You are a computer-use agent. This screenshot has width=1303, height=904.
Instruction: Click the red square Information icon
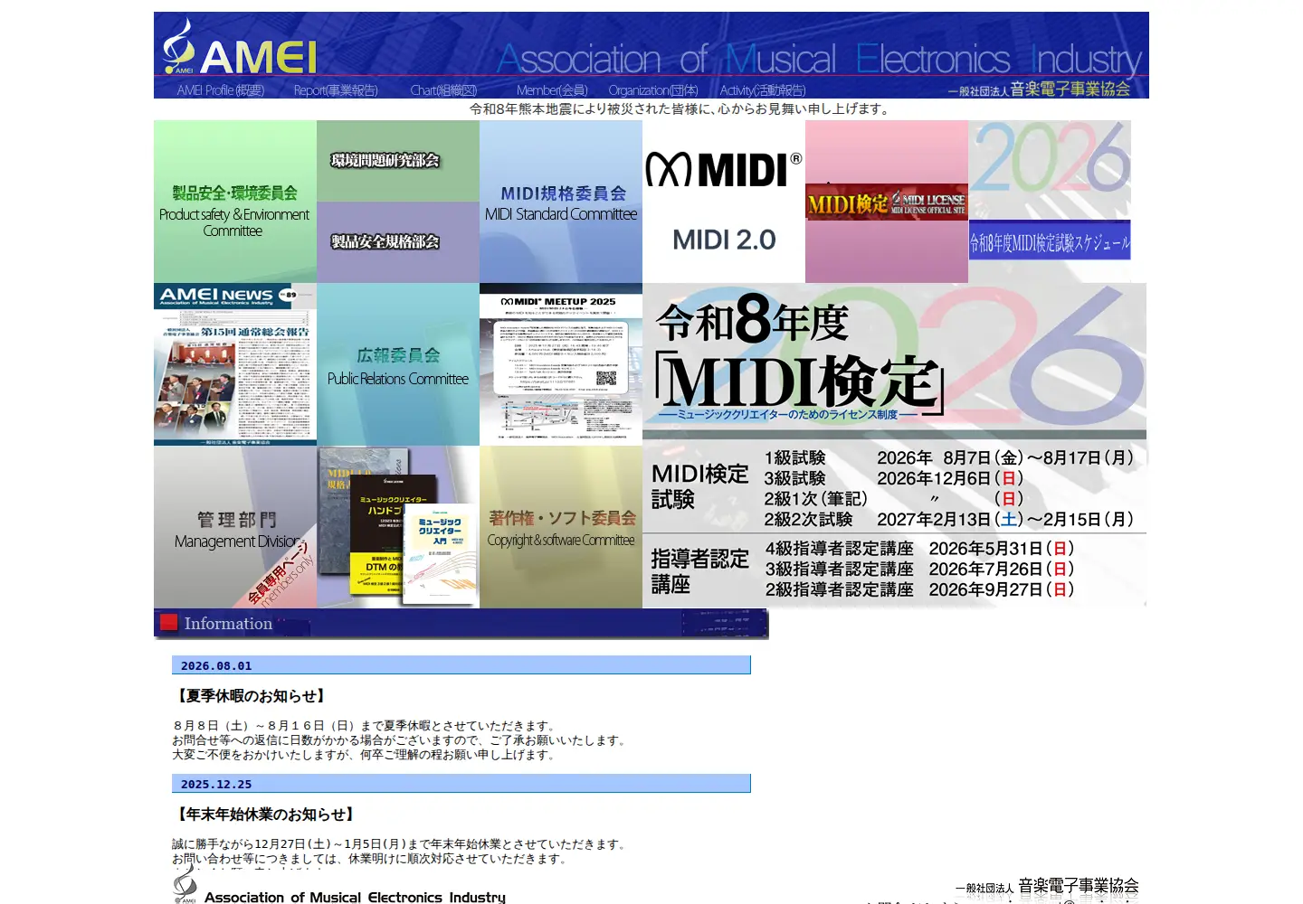point(169,623)
